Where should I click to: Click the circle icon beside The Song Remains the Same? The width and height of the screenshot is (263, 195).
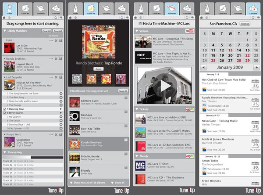pyautogui.click(x=61, y=94)
